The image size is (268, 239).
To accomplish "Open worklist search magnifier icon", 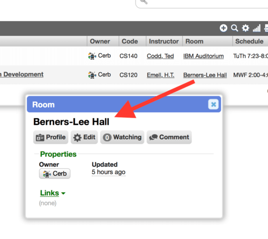I will point(234,28).
